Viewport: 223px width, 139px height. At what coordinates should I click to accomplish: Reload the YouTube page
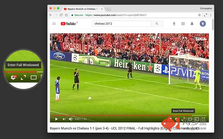point(61,15)
